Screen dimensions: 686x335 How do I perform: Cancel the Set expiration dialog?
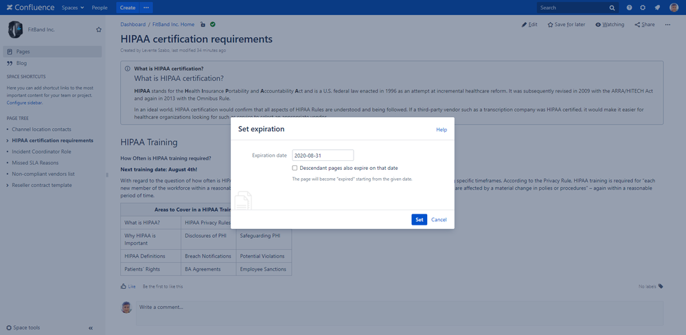[439, 220]
